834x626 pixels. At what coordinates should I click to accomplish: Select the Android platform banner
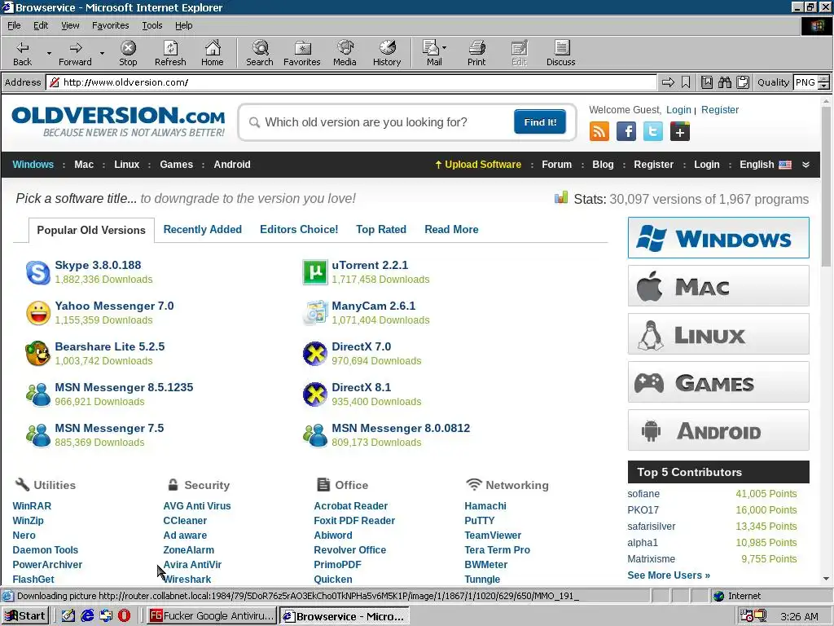coord(718,430)
